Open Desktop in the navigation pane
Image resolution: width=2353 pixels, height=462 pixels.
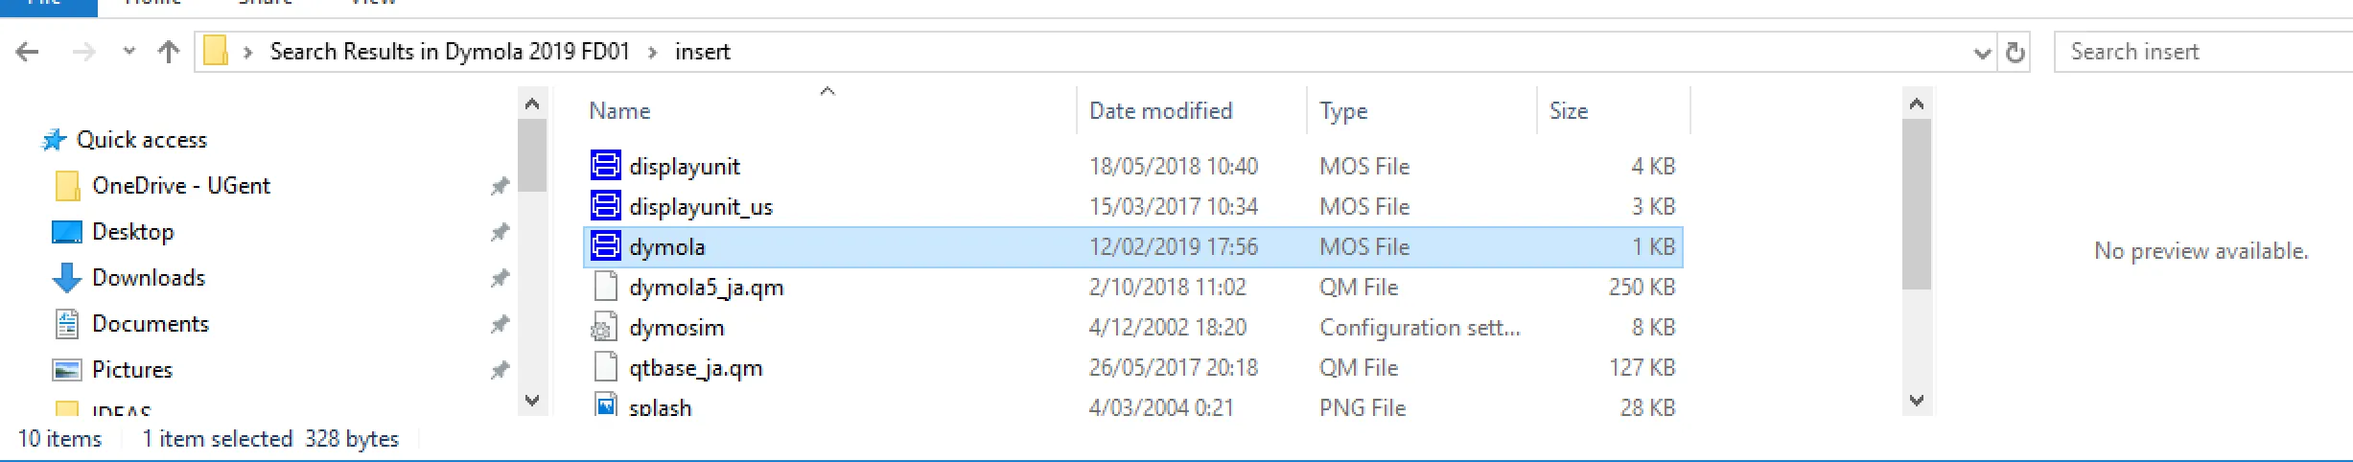(x=132, y=232)
